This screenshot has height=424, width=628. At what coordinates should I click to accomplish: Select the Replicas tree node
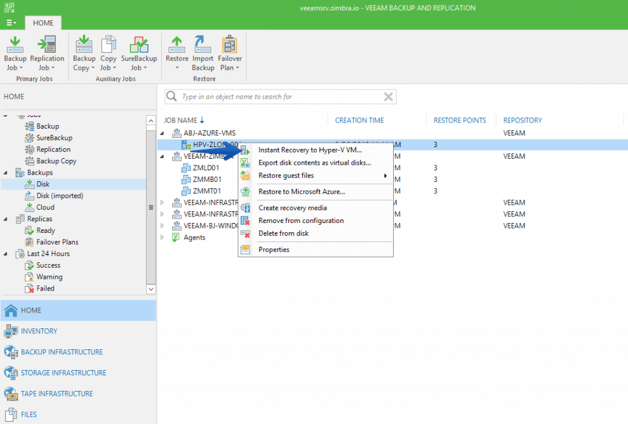point(39,219)
